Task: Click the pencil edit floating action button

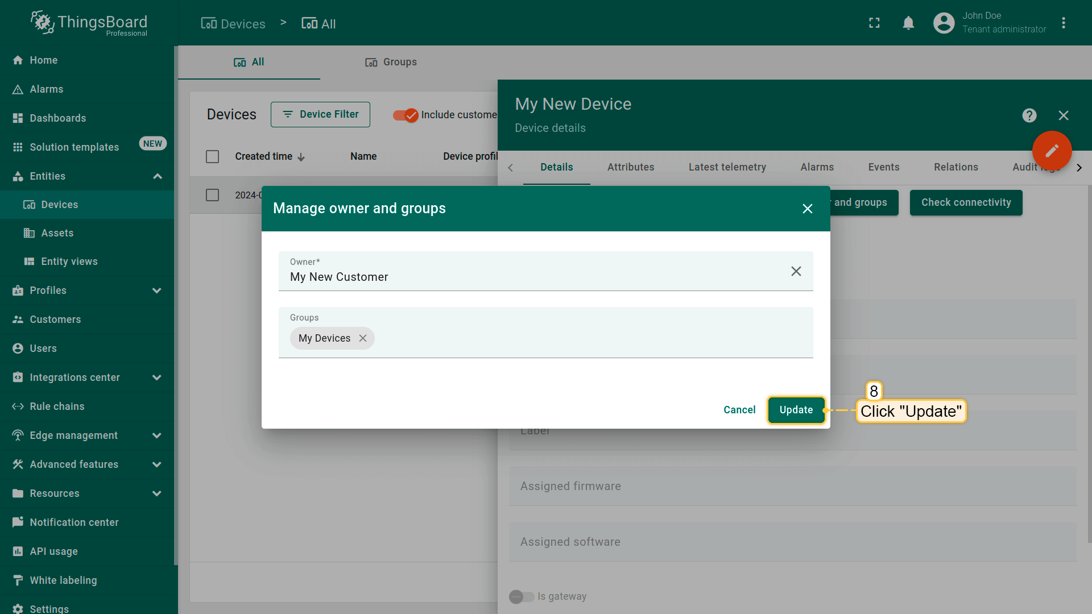Action: point(1052,151)
